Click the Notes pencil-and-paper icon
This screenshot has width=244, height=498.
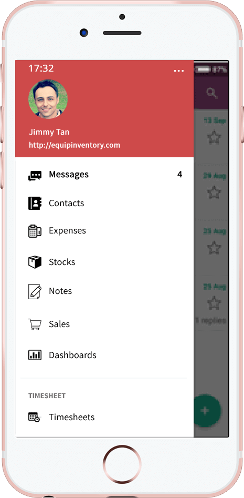point(35,291)
